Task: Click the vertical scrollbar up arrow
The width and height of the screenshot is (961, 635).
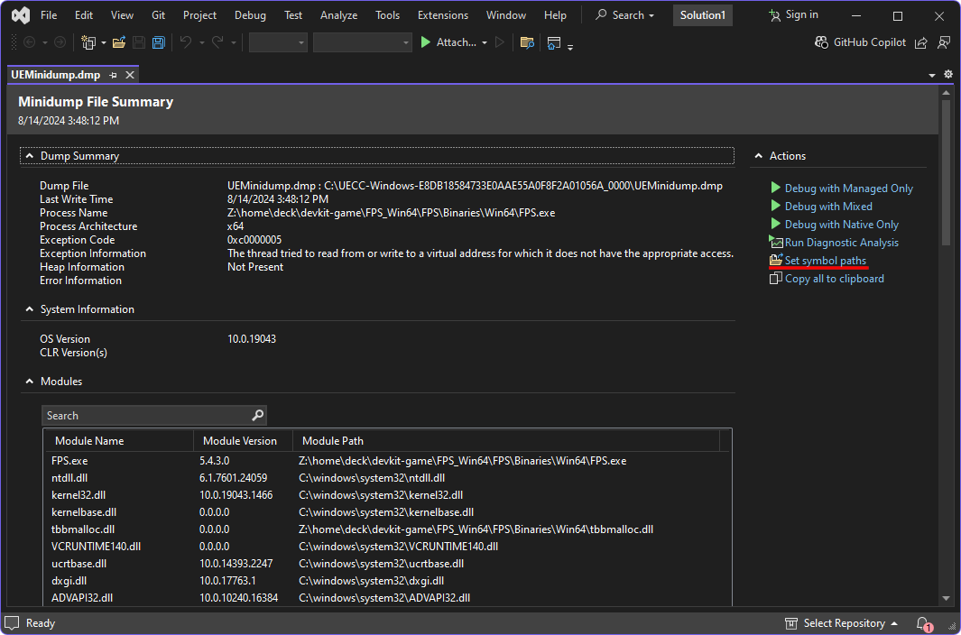Action: (x=946, y=93)
